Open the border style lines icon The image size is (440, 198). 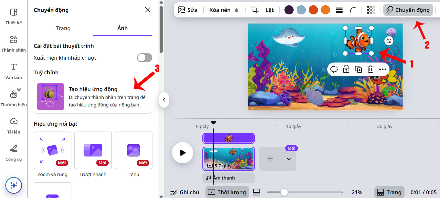tap(339, 10)
